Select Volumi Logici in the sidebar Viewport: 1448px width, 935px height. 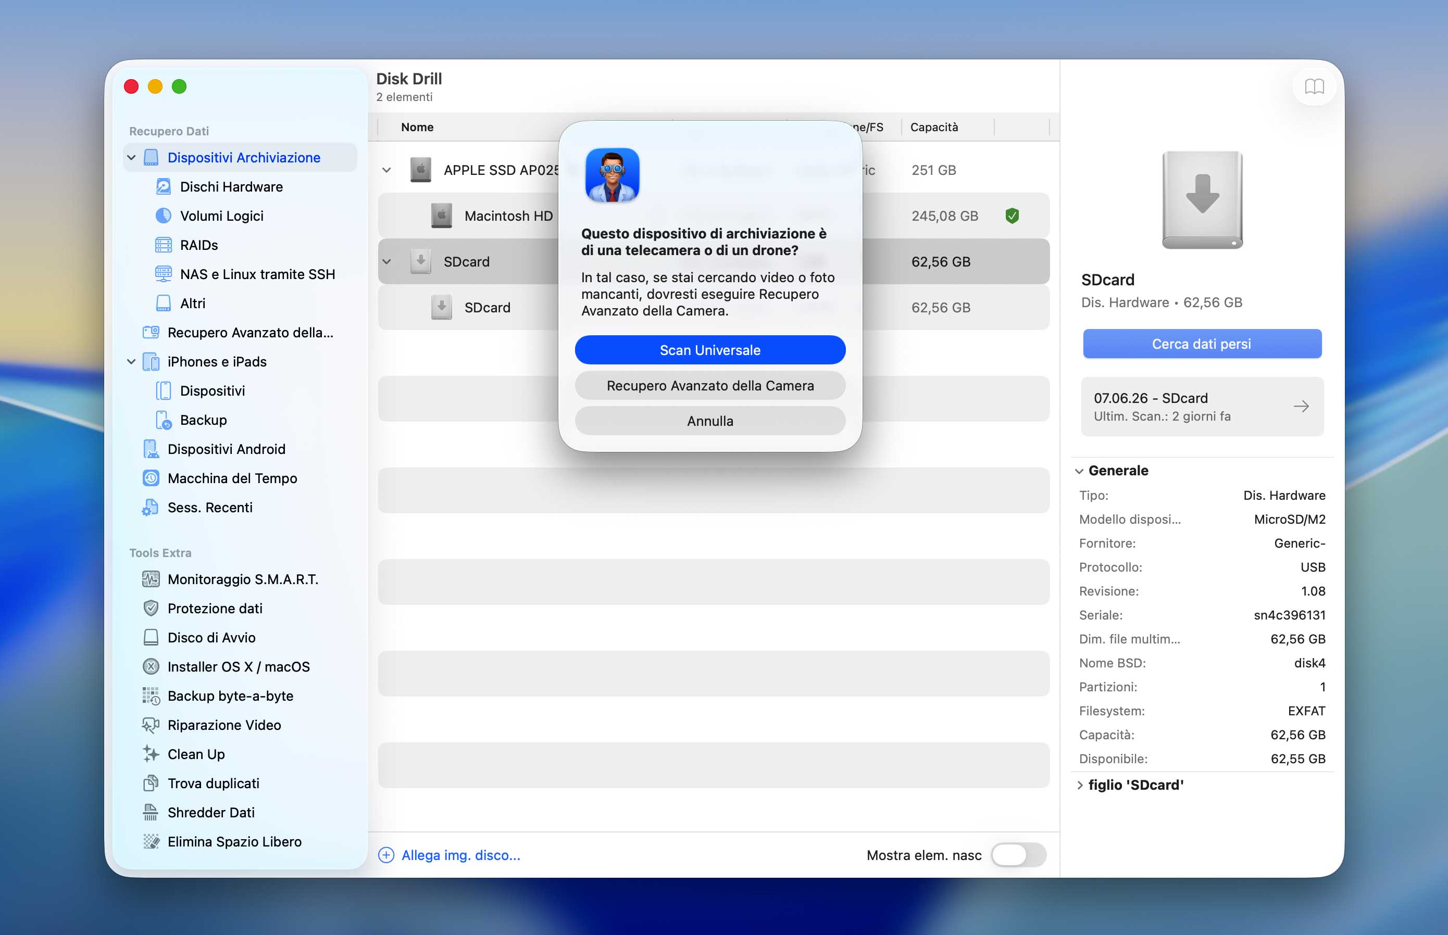coord(222,216)
